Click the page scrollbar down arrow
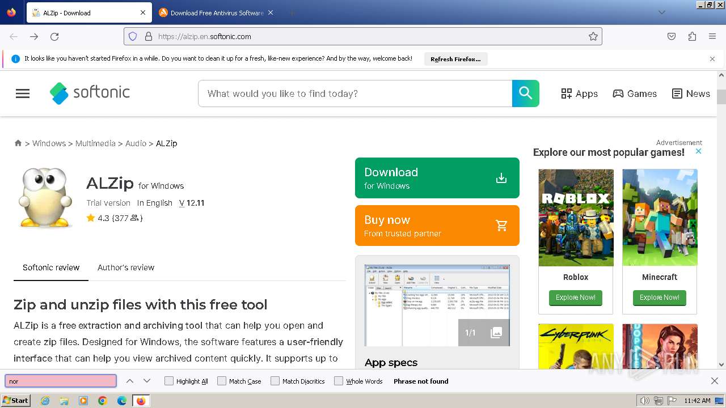Screen dimensions: 726x408 pyautogui.click(x=721, y=364)
